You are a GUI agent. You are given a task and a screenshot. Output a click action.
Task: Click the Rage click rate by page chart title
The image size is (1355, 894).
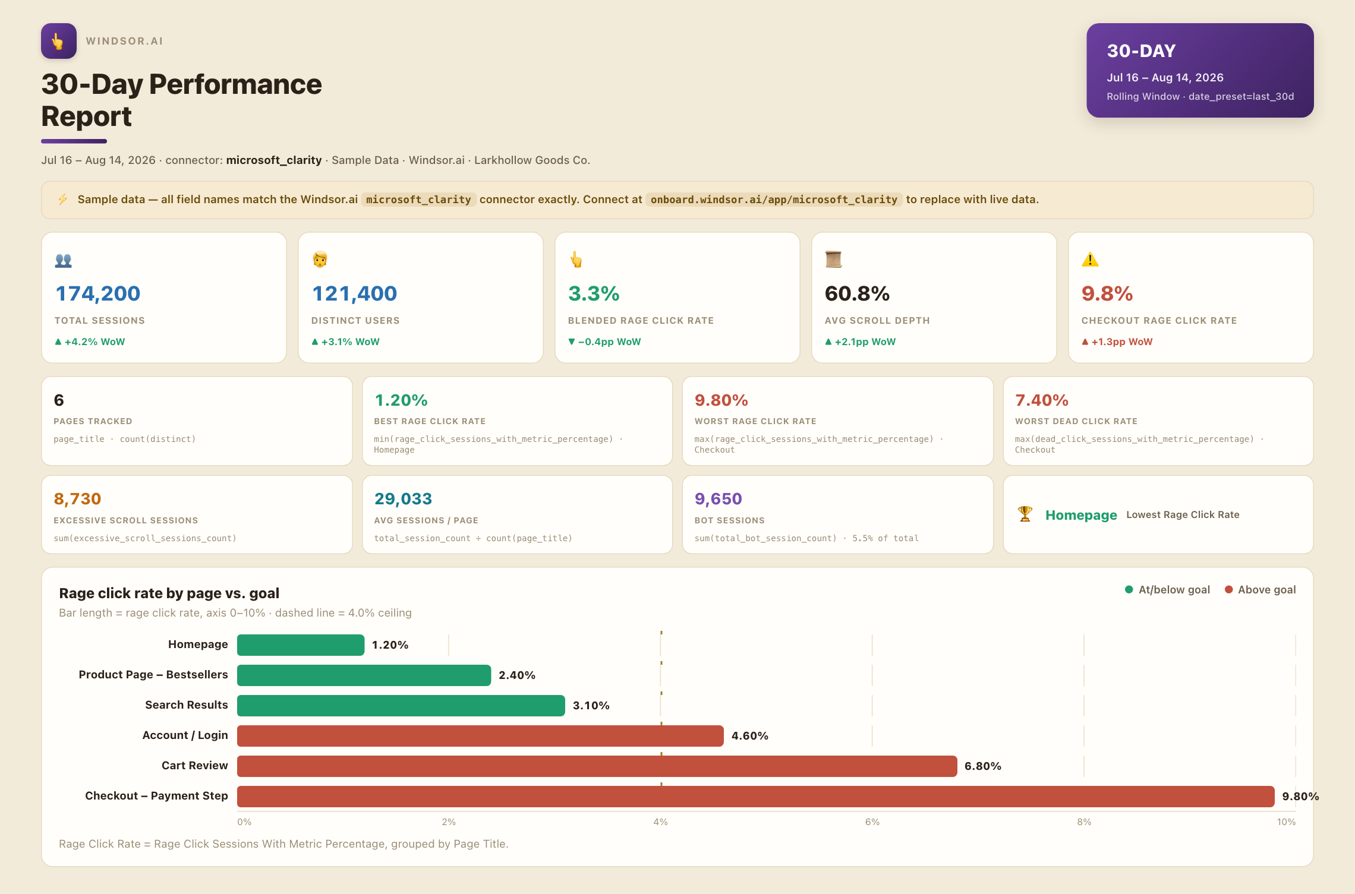169,593
